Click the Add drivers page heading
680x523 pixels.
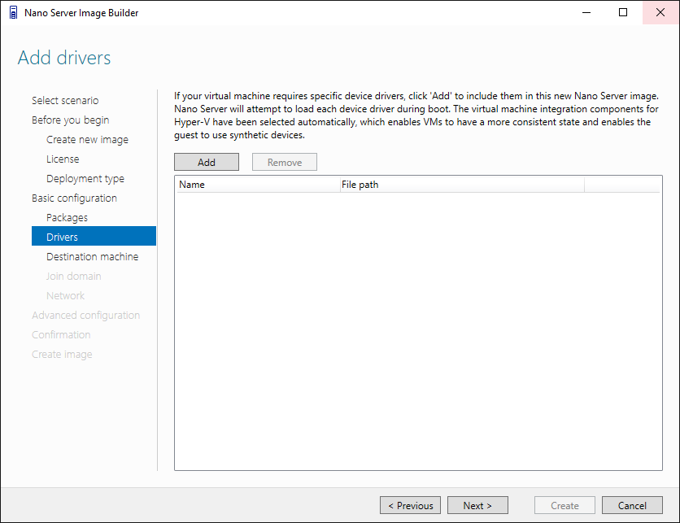[x=64, y=58]
